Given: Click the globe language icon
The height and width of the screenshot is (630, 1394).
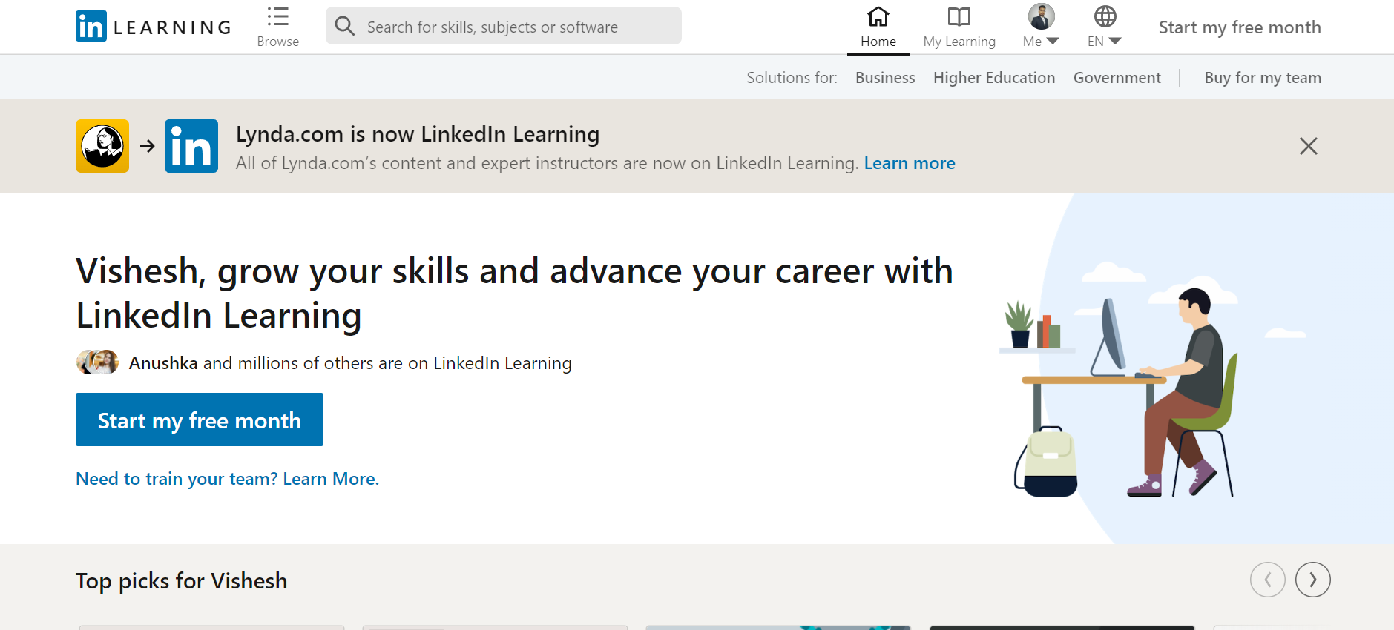Looking at the screenshot, I should [x=1105, y=16].
